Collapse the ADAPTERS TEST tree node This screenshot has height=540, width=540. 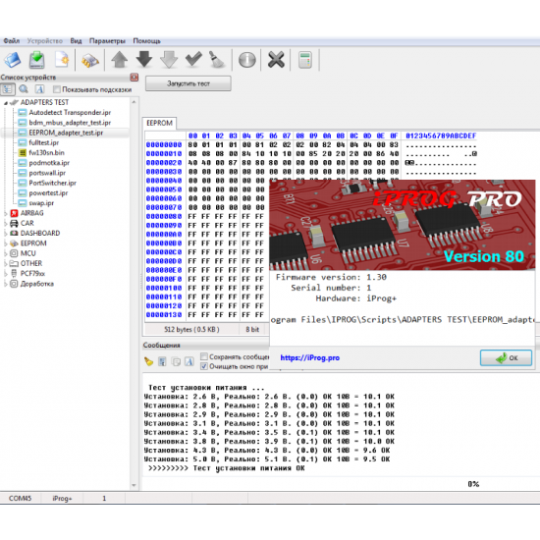[x=6, y=103]
